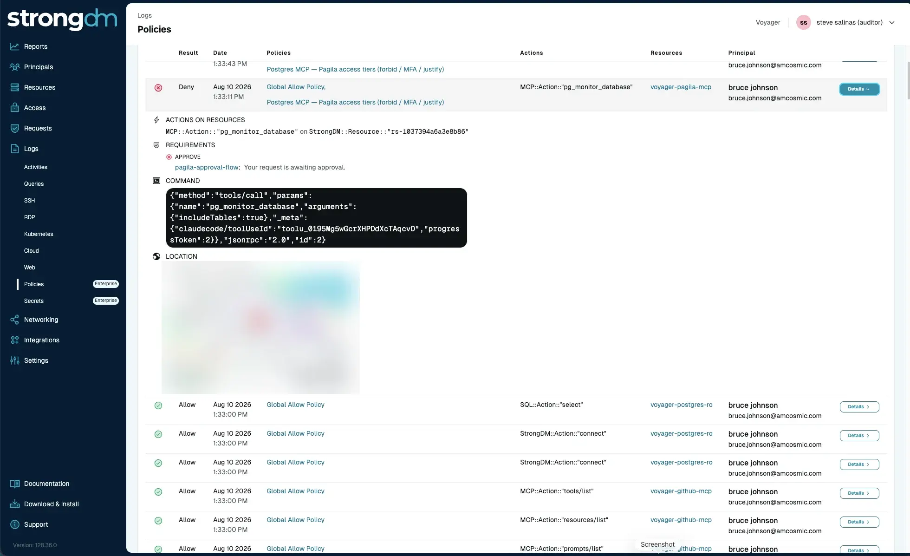This screenshot has height=556, width=910.
Task: Click the Integrations grid icon
Action: [15, 340]
